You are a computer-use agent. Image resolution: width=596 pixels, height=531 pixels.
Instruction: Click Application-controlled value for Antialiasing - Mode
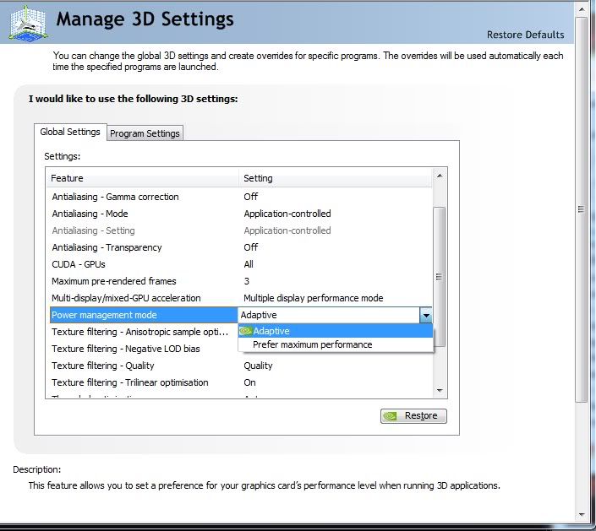[287, 214]
